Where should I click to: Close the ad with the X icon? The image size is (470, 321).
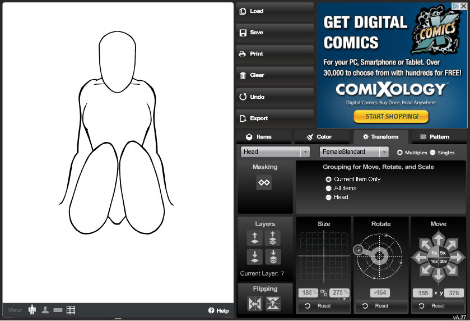[463, 6]
